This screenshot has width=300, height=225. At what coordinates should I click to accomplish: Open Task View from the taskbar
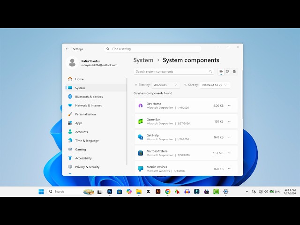tap(99, 192)
